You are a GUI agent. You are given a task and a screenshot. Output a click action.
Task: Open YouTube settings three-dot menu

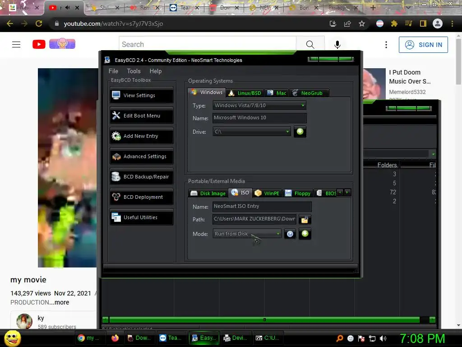coord(386,45)
